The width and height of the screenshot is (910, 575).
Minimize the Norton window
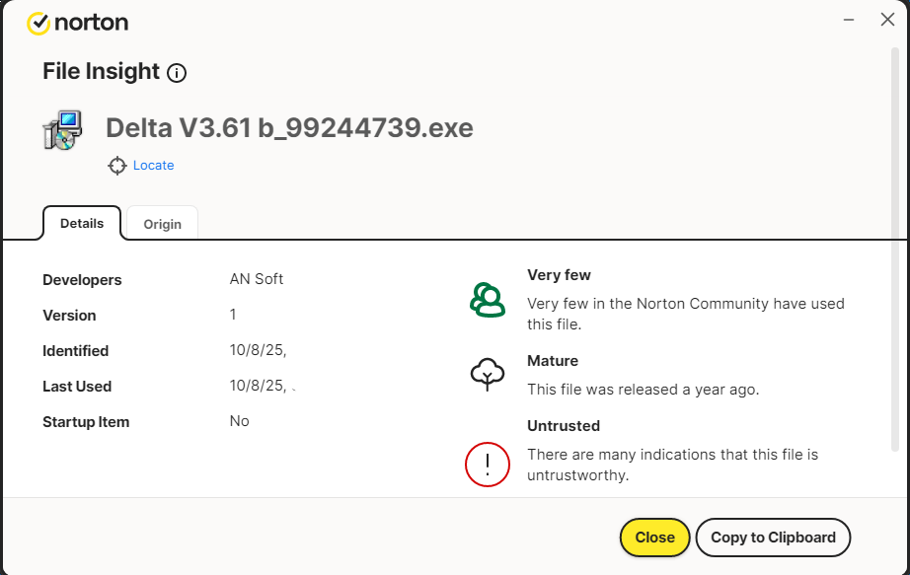tap(848, 20)
